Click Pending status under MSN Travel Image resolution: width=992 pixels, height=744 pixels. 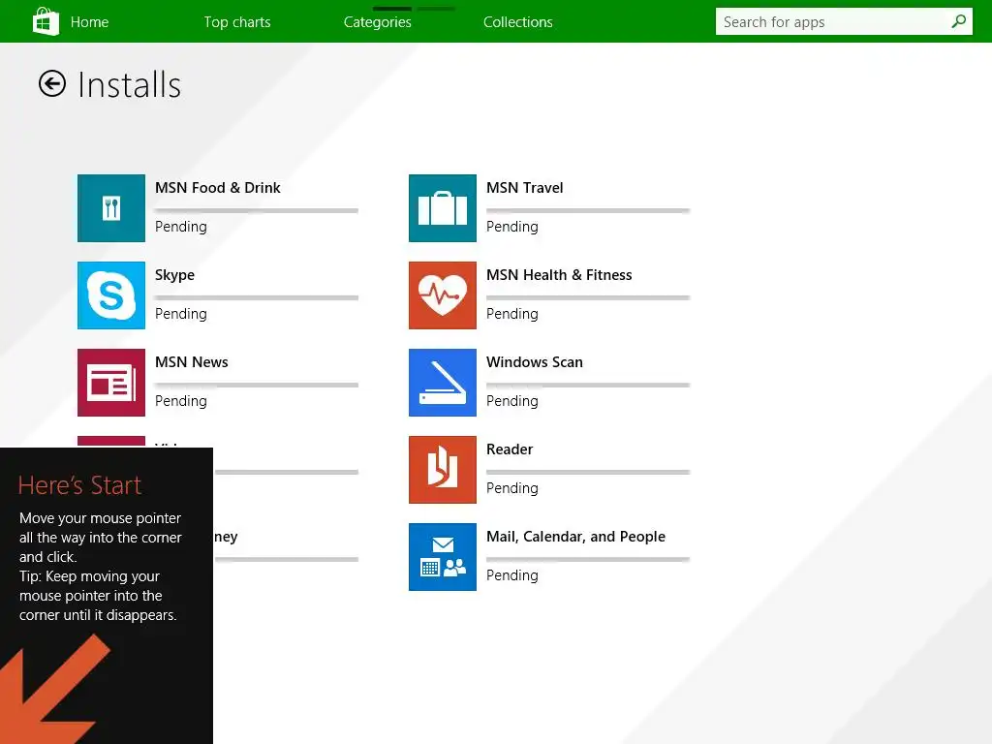pyautogui.click(x=511, y=227)
